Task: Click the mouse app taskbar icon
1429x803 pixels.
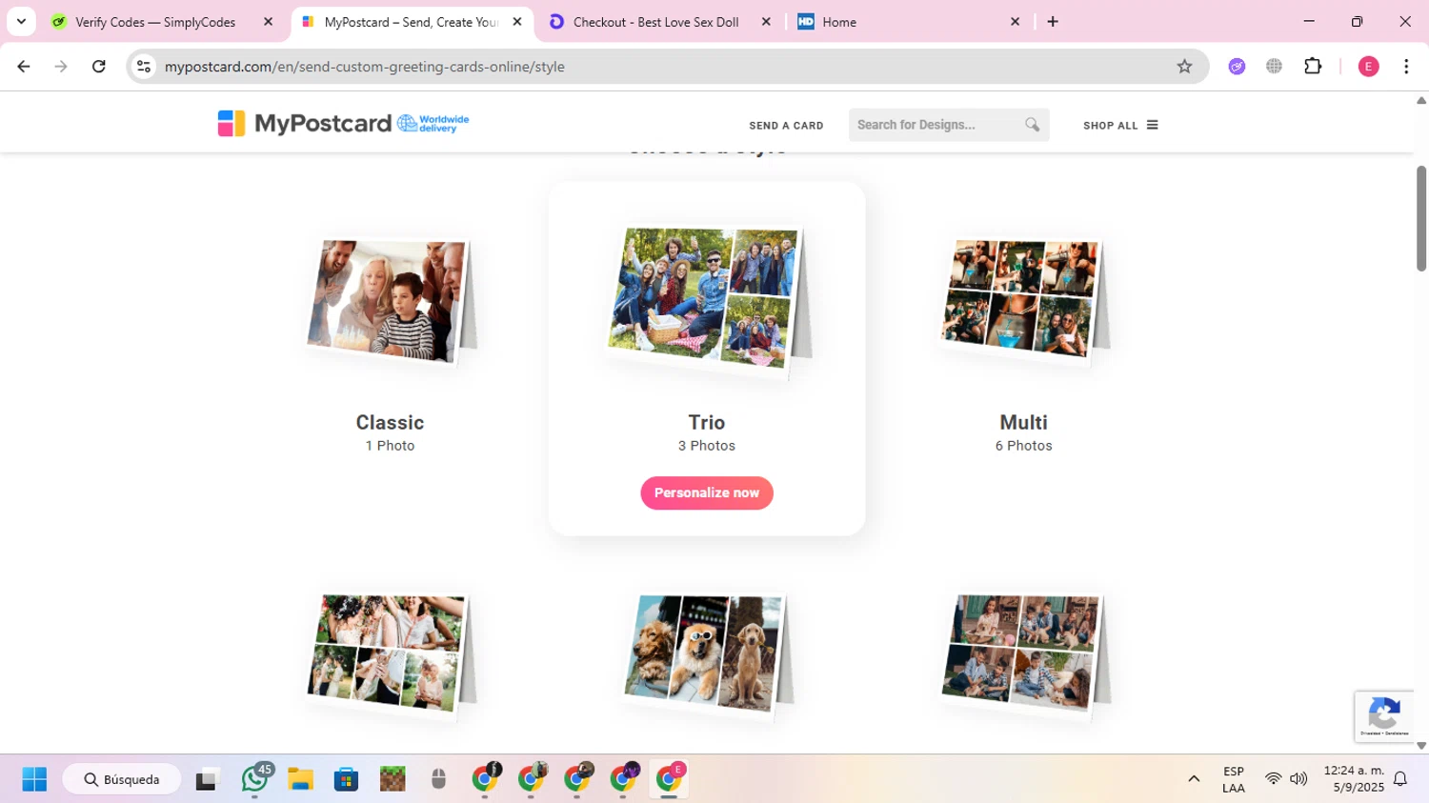Action: point(438,779)
